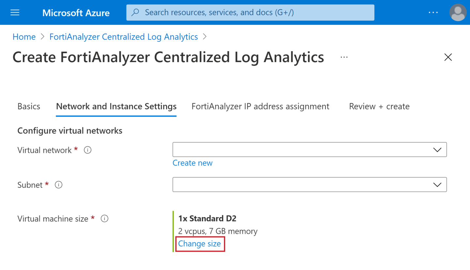The image size is (470, 270).
Task: Go to Review + create tab
Action: click(379, 106)
